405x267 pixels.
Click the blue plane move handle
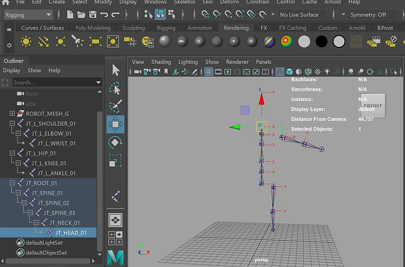245,110
